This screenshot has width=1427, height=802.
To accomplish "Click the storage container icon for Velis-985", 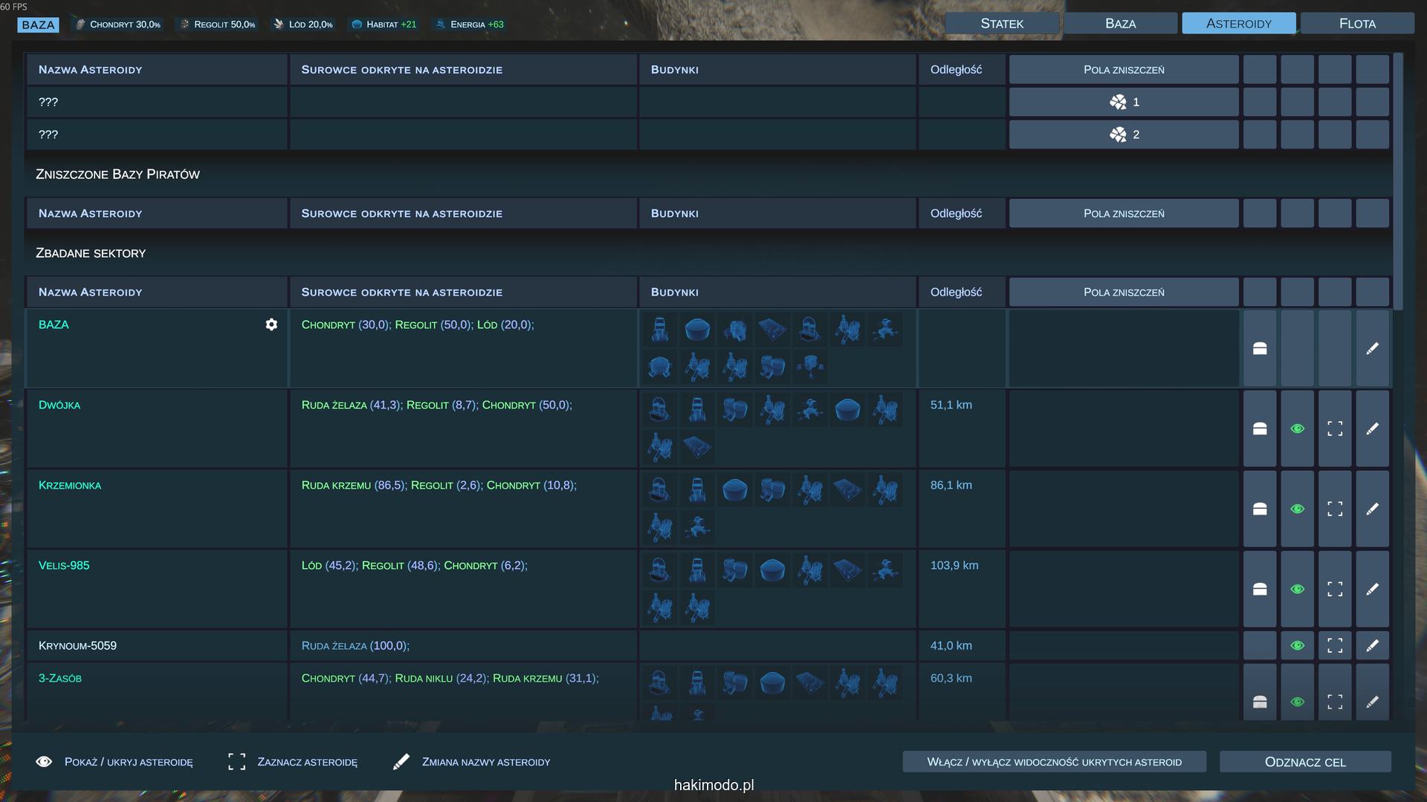I will pyautogui.click(x=1260, y=589).
